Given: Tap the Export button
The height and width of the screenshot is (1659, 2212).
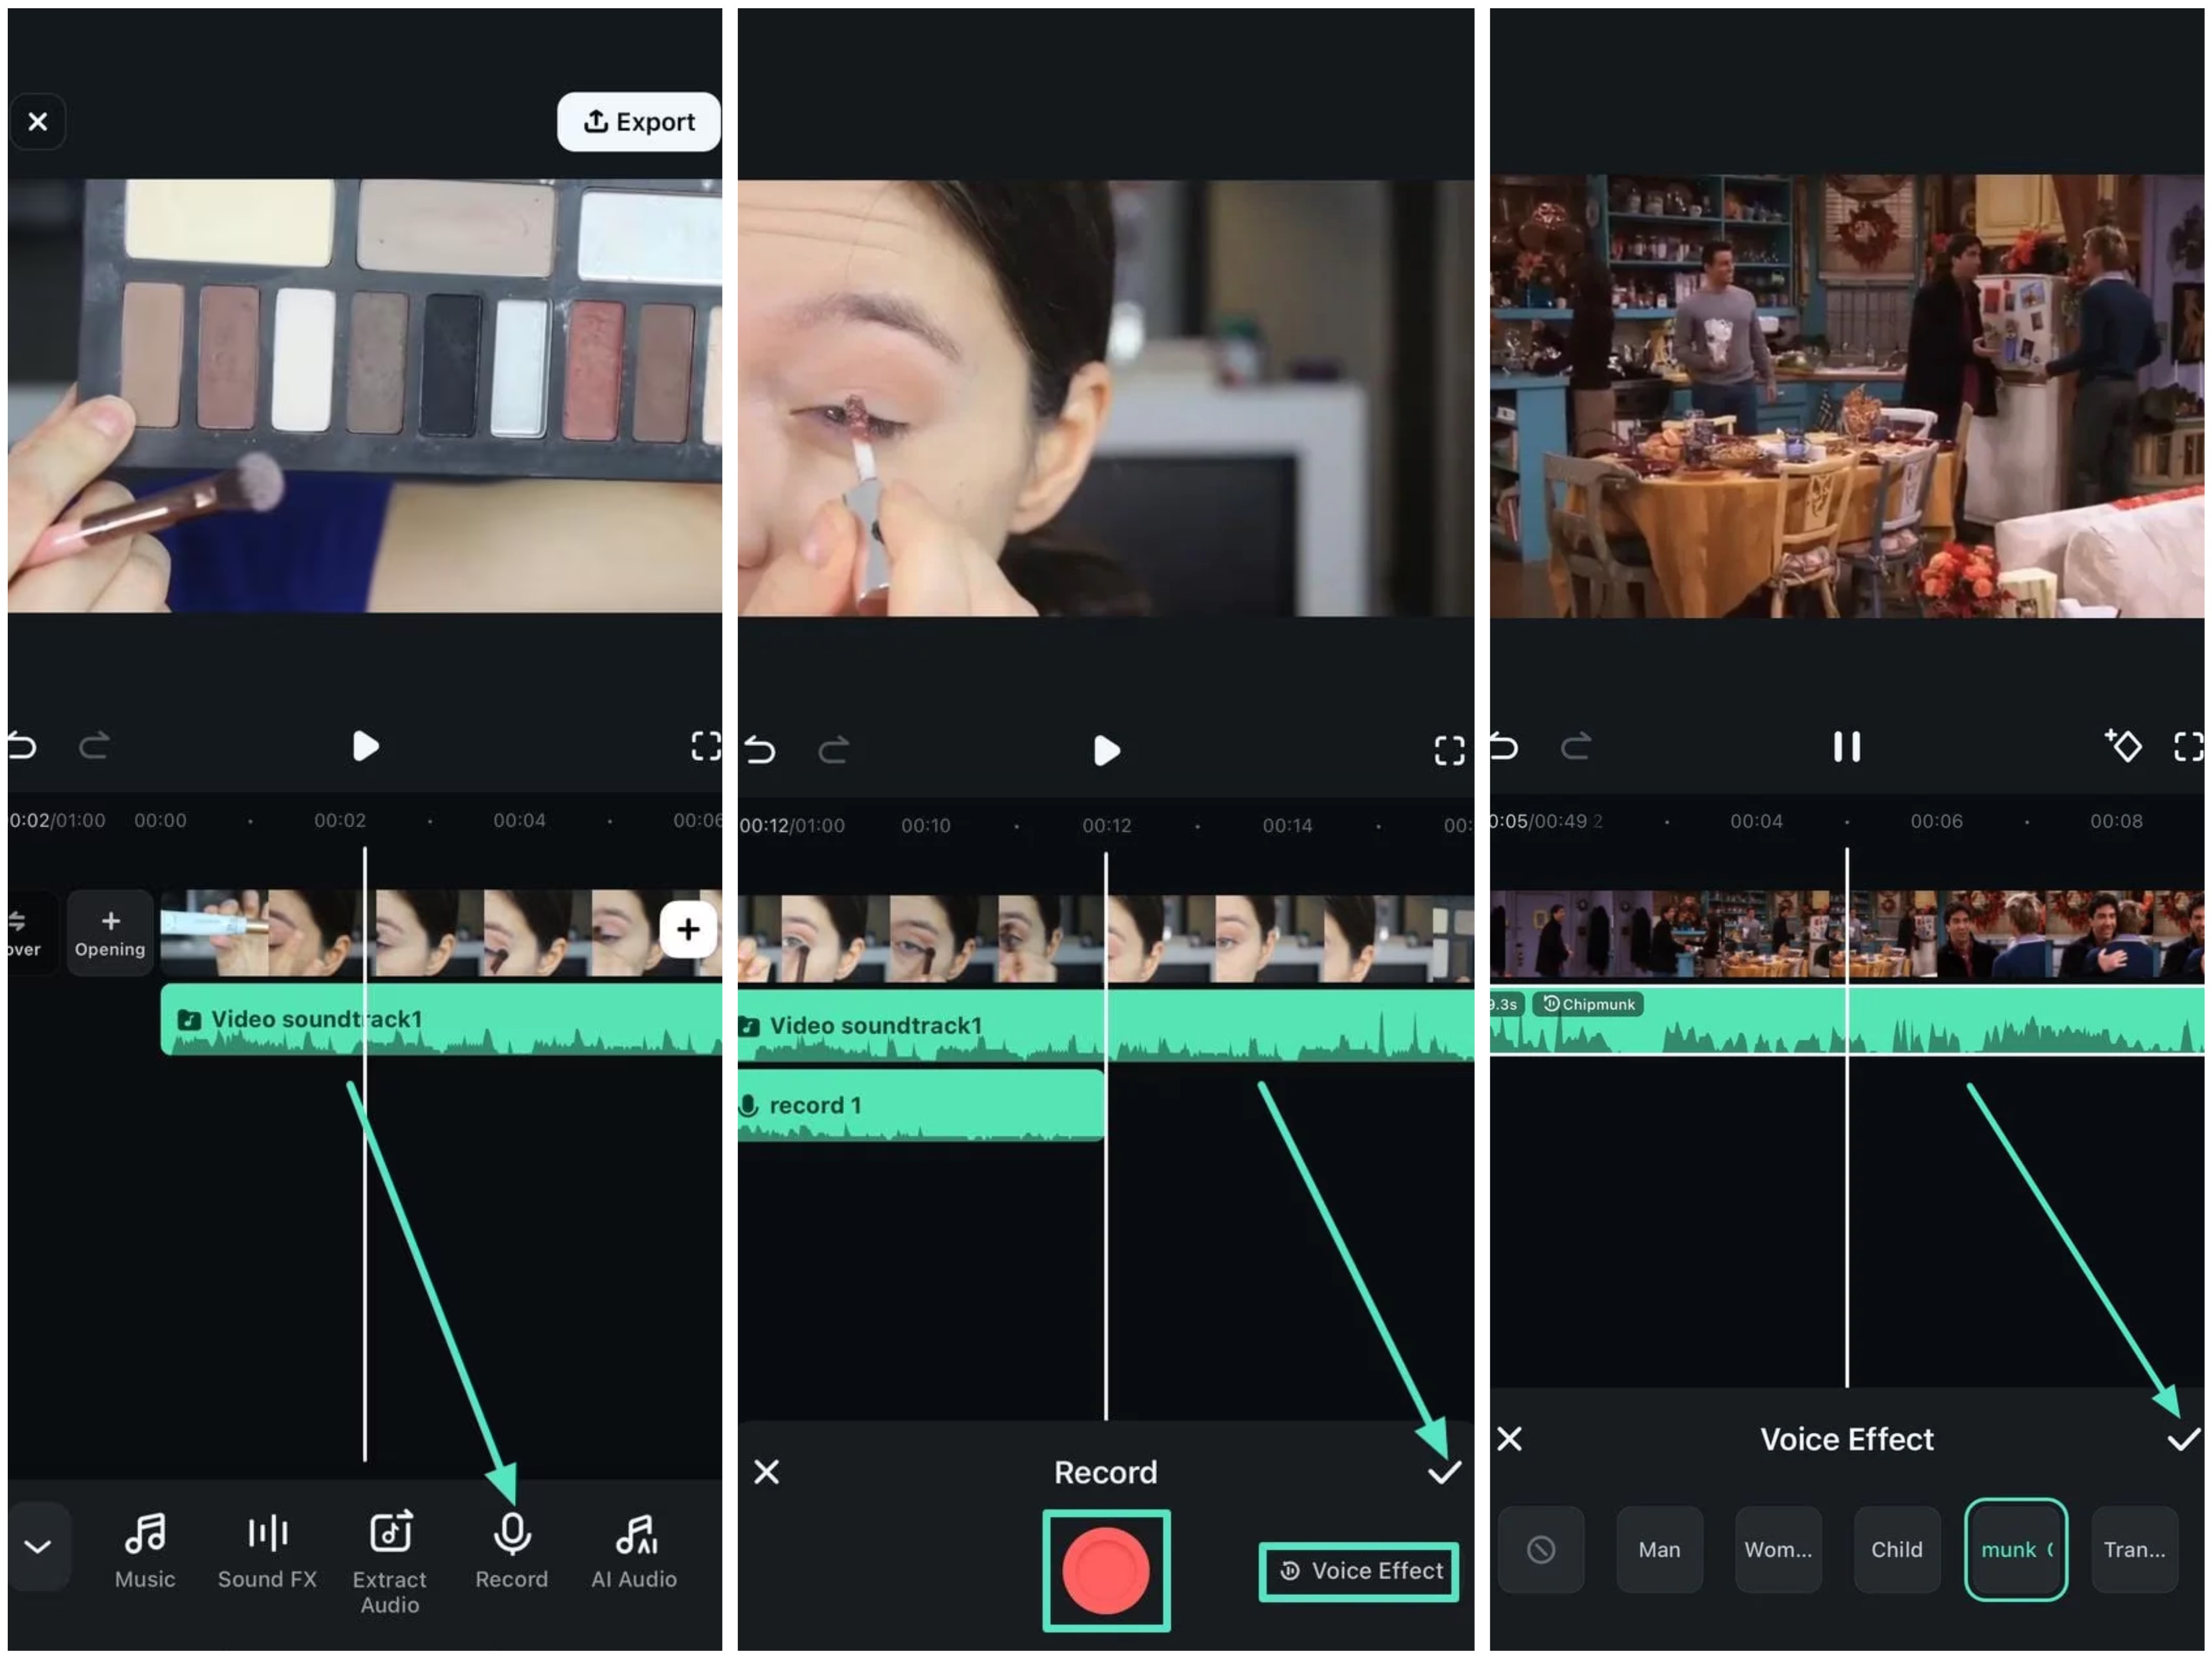Looking at the screenshot, I should (x=639, y=122).
